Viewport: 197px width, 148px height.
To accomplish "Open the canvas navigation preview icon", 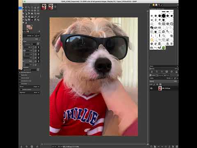I will point(148,144).
